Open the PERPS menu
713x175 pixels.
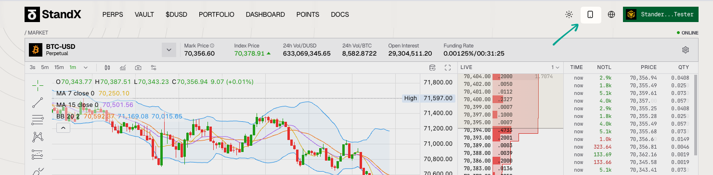[113, 15]
